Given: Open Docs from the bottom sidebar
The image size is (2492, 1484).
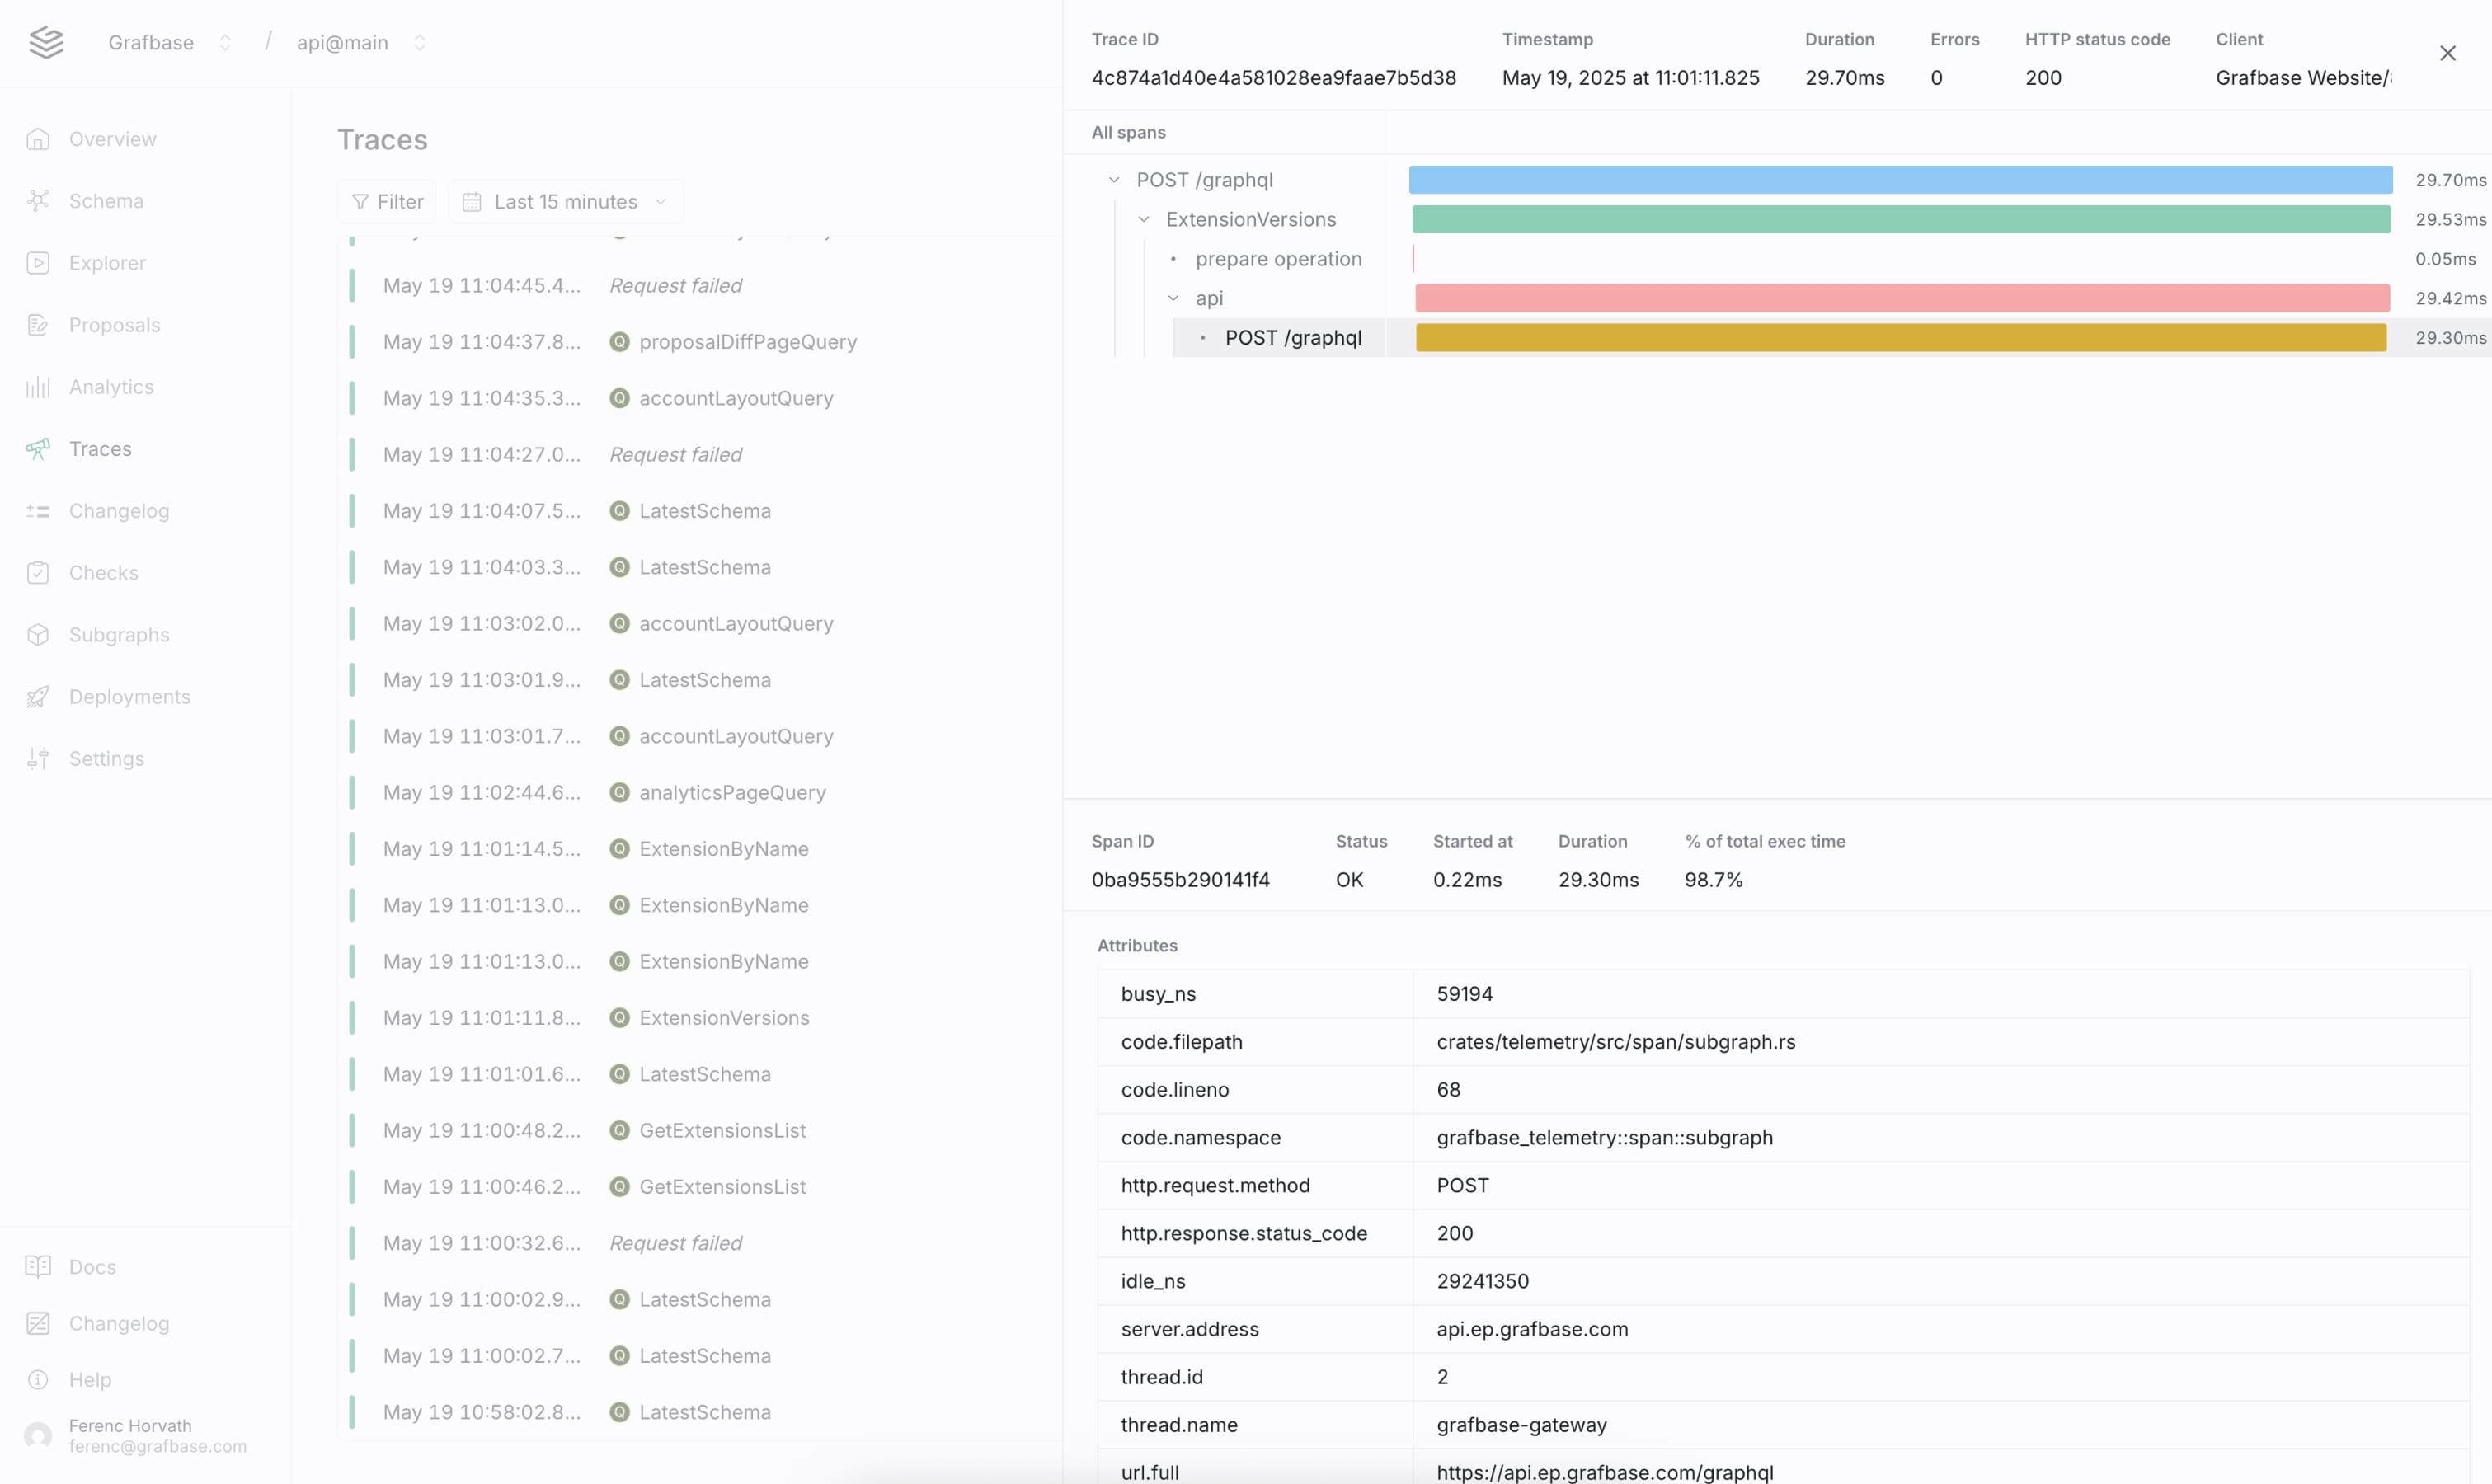Looking at the screenshot, I should pyautogui.click(x=92, y=1267).
